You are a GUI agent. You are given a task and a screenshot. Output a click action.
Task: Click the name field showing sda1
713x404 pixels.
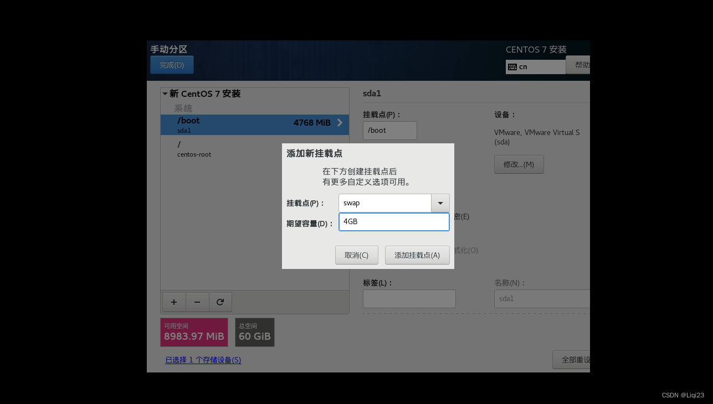[x=542, y=299]
